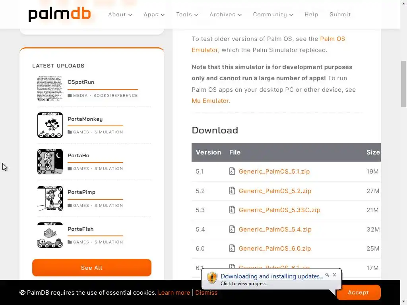The height and width of the screenshot is (305, 407).
Task: Open the PortaHo title link
Action: coord(78,155)
